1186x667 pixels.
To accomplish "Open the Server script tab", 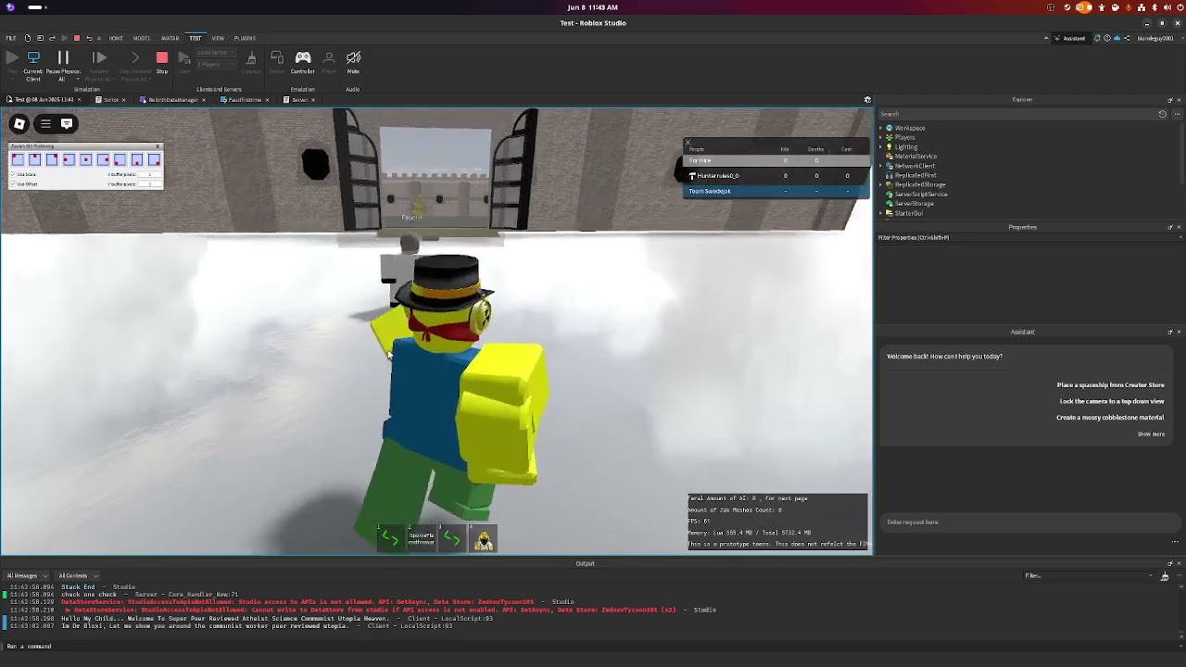I will (x=299, y=100).
